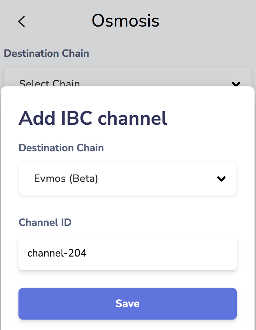Click the Destination Chain label in modal
The width and height of the screenshot is (256, 330).
[x=61, y=148]
